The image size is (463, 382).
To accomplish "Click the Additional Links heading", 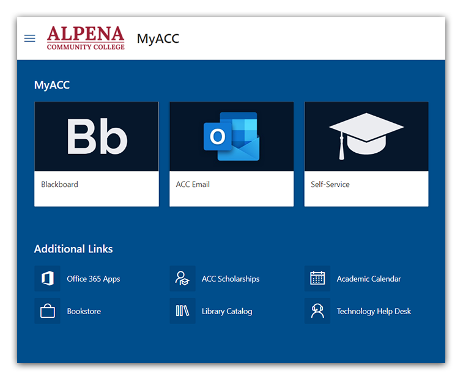I will point(73,249).
